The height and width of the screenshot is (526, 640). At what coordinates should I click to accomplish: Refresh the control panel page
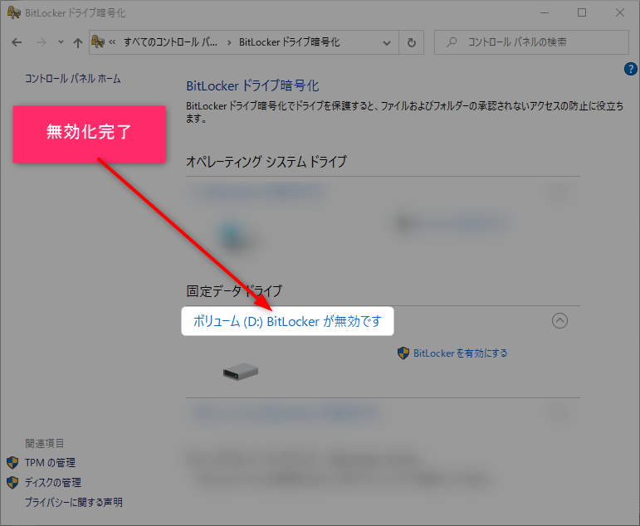coord(412,42)
